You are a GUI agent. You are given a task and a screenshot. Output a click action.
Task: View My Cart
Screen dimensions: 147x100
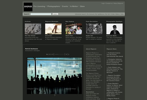tap(108, 14)
